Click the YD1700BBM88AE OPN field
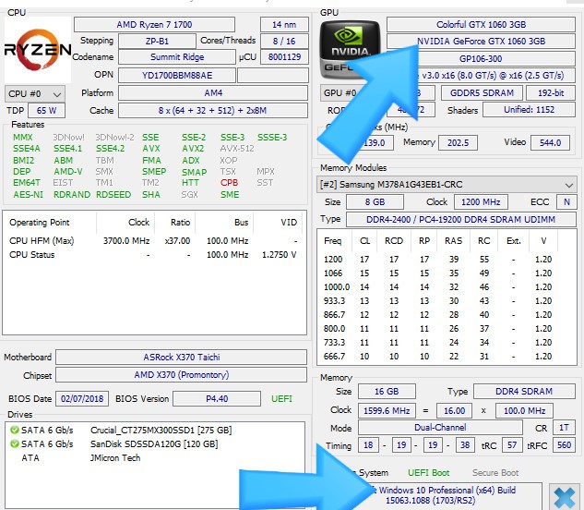Viewport: 584px width, 510px height. [177, 76]
